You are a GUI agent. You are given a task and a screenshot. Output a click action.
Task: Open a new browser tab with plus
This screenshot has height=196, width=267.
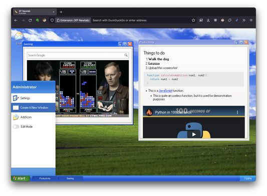(x=61, y=12)
